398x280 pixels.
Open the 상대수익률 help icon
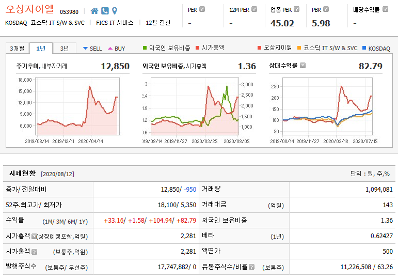click(x=303, y=66)
